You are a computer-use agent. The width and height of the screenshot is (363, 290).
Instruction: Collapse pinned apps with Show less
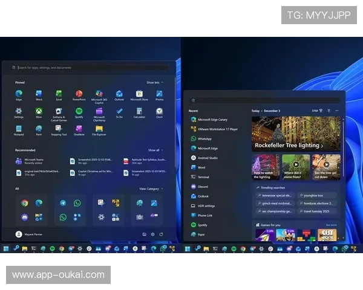(154, 82)
